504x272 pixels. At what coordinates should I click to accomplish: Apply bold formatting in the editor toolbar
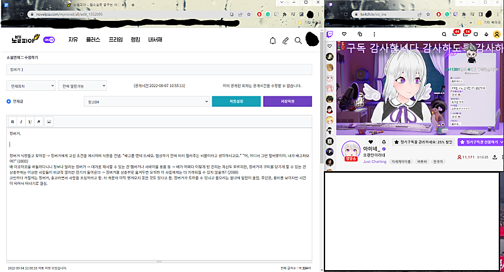tap(13, 122)
